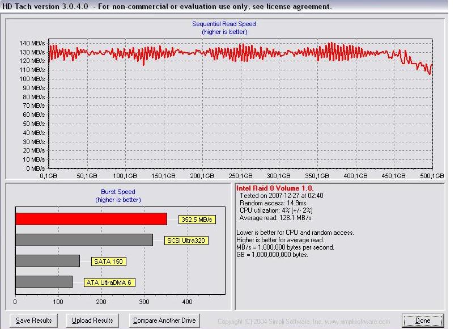Click the gray SCSI Ultra320 bar
The image size is (476, 329).
click(x=84, y=240)
